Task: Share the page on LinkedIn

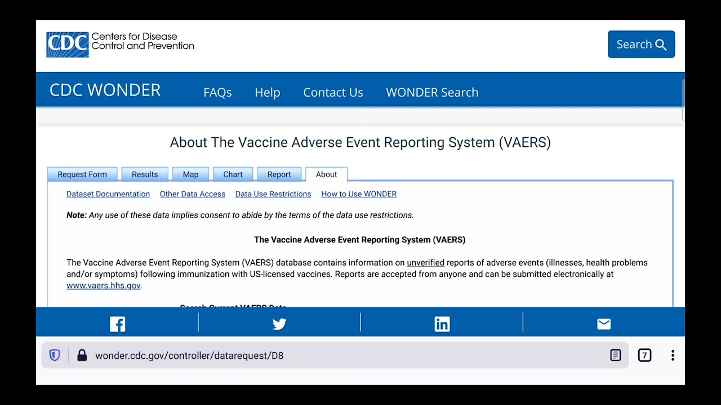Action: pyautogui.click(x=442, y=324)
